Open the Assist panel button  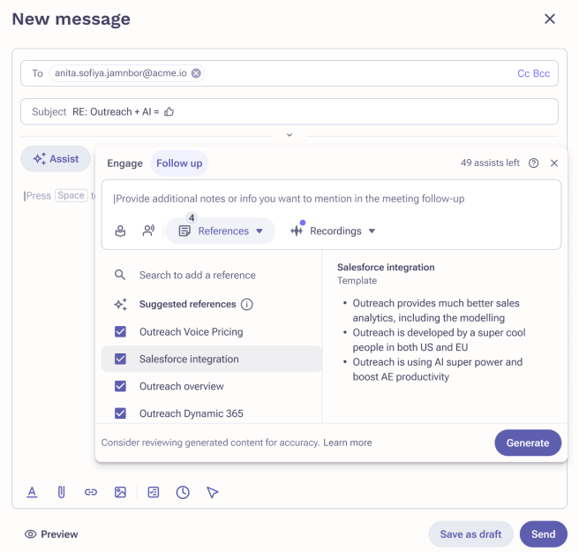(56, 159)
